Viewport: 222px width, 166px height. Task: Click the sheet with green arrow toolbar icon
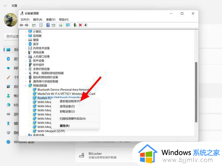[x=60, y=25]
